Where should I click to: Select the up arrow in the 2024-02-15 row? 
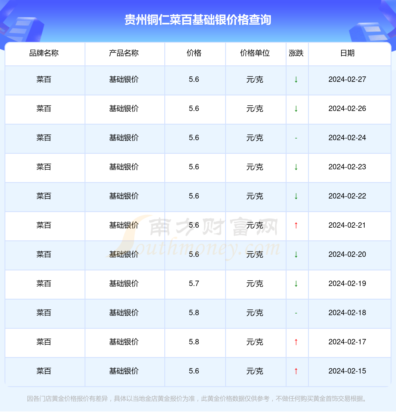tap(296, 371)
